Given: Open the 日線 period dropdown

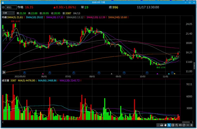Looking at the screenshot, I should coord(8,13).
